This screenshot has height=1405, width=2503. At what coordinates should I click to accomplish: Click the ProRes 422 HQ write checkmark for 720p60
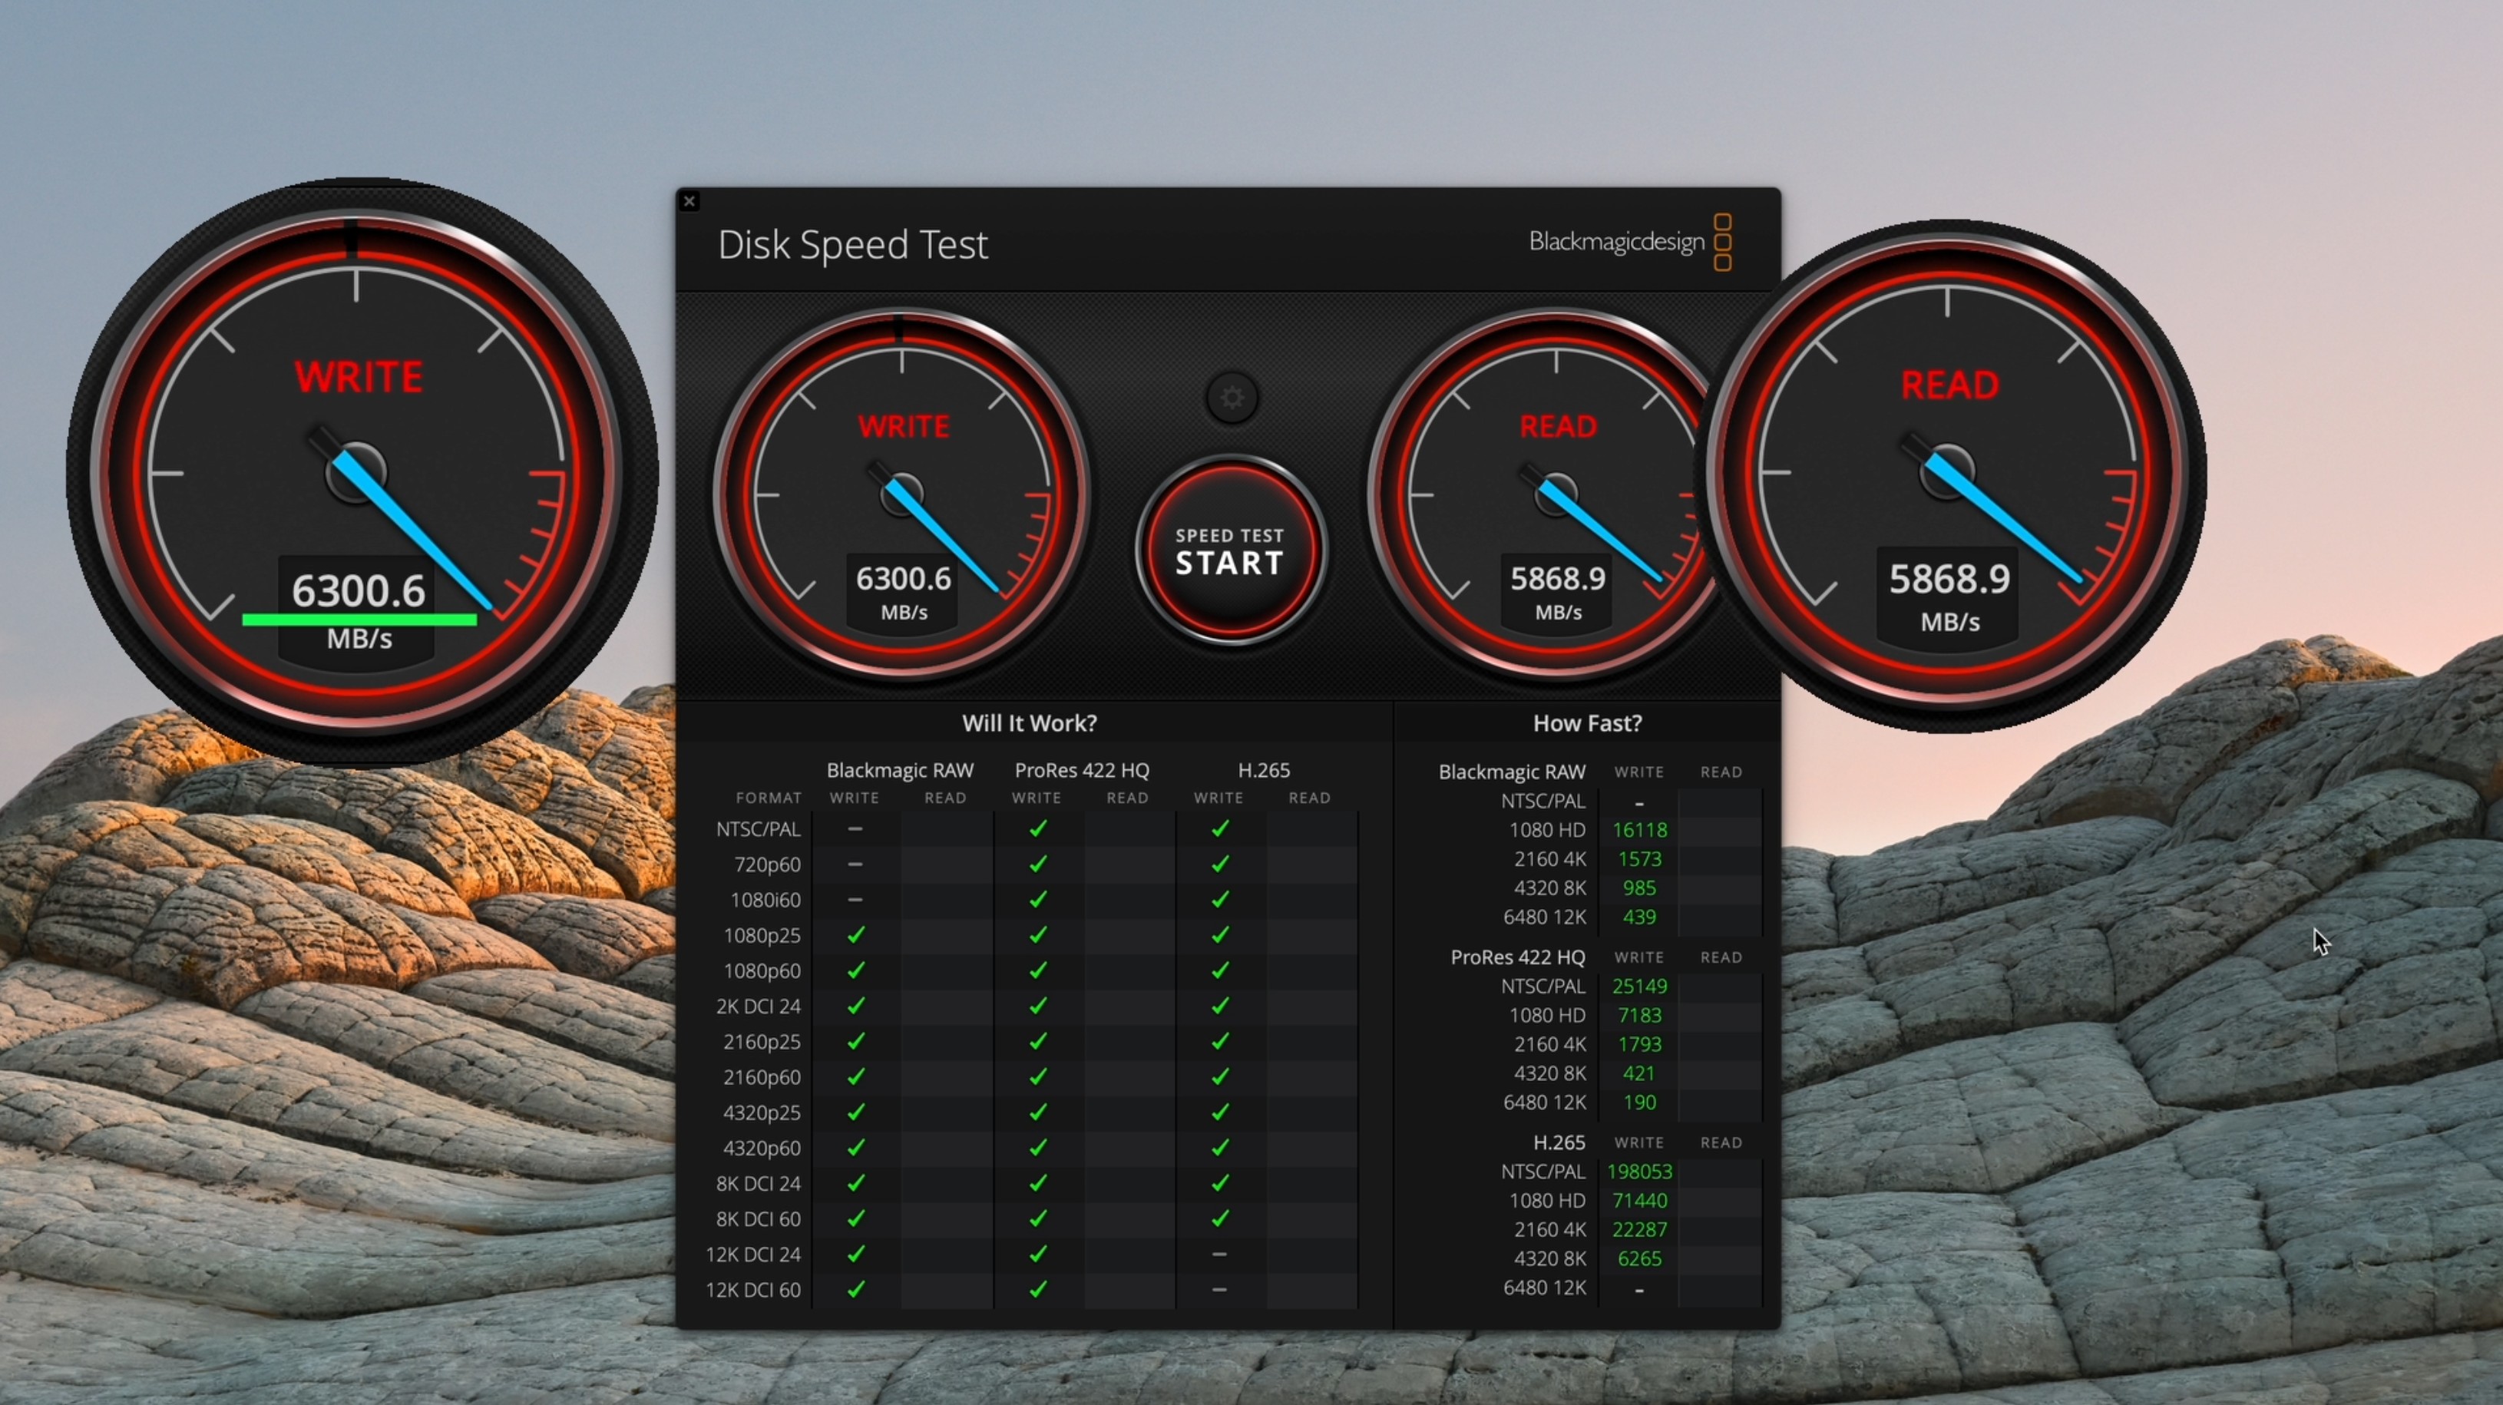click(1038, 864)
